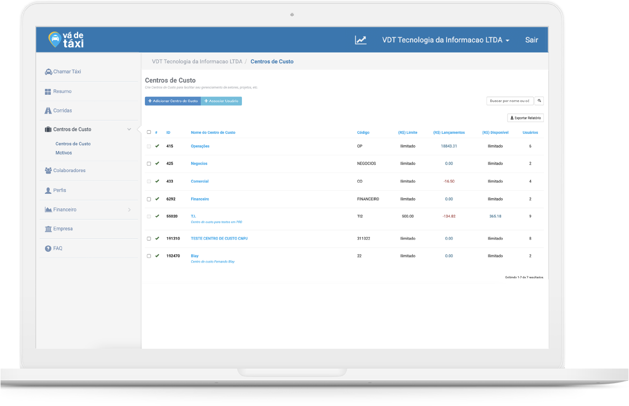Toggle checkbox for Negocios row
629x406 pixels.
pyautogui.click(x=149, y=164)
